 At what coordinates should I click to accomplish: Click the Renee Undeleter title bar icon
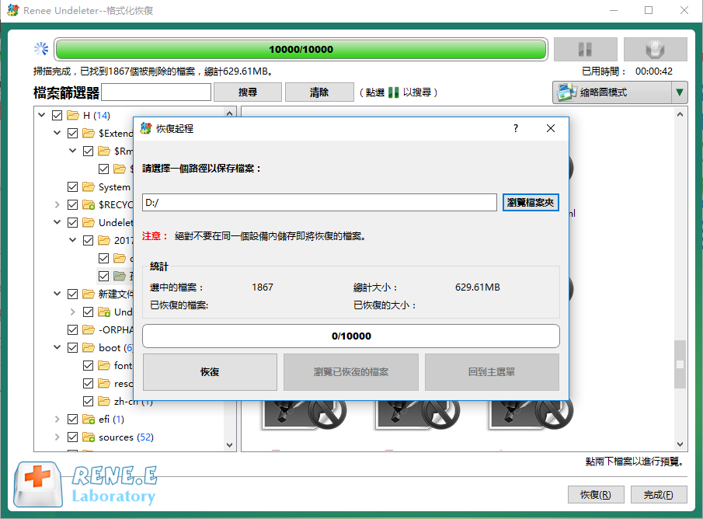tap(13, 10)
